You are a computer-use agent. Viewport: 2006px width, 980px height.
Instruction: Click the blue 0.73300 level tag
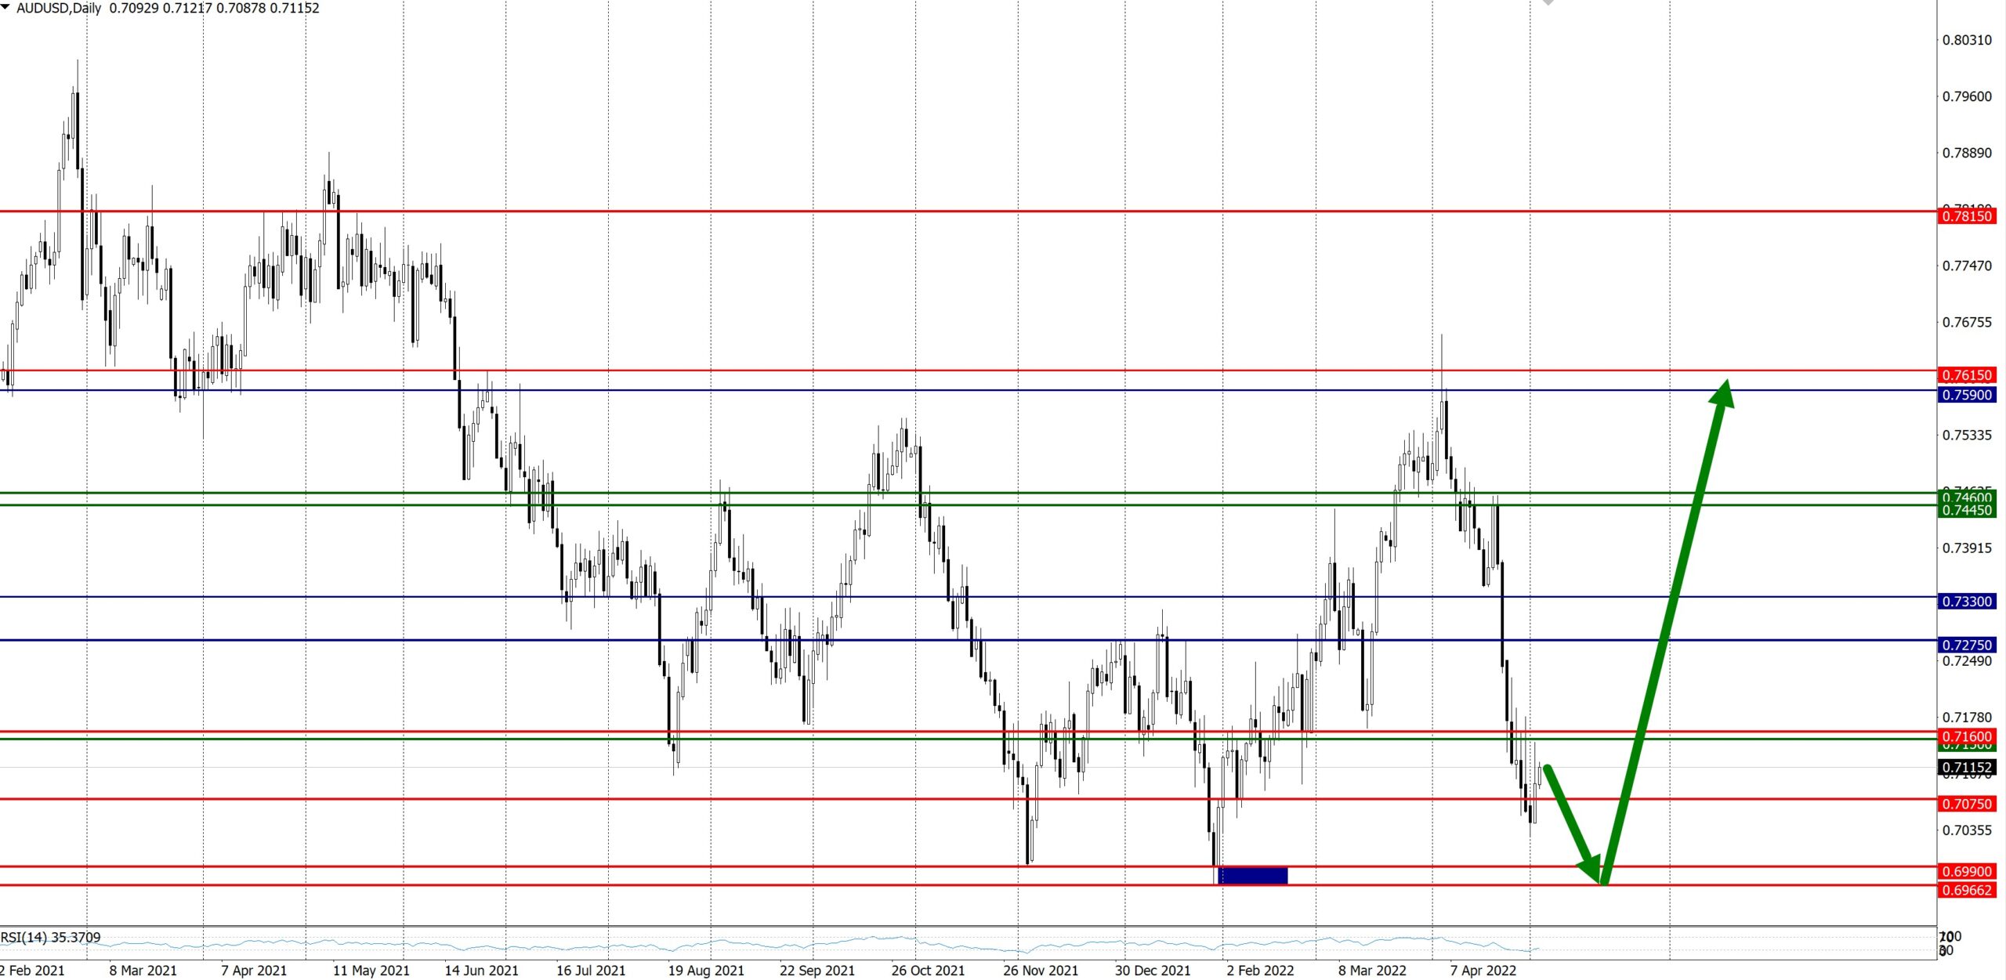coord(1967,602)
